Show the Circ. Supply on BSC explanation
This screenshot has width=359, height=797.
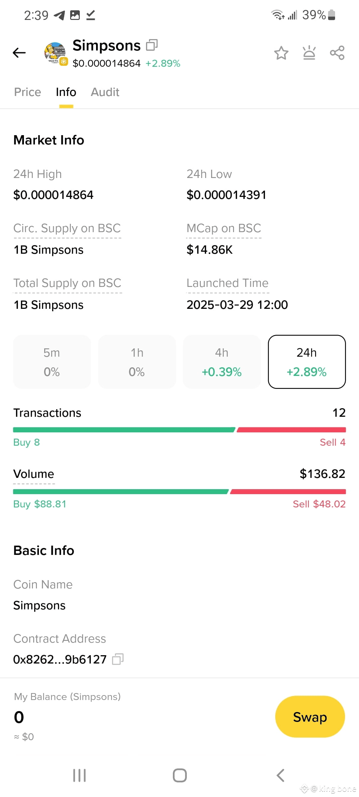point(67,228)
